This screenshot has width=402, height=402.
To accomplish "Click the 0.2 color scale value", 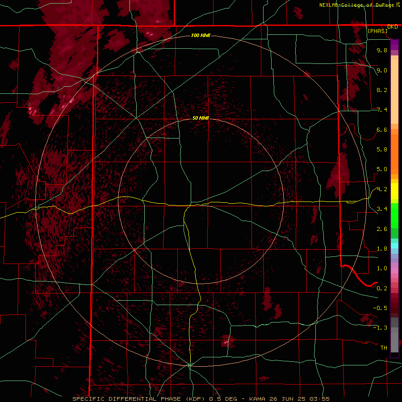I will (x=382, y=289).
